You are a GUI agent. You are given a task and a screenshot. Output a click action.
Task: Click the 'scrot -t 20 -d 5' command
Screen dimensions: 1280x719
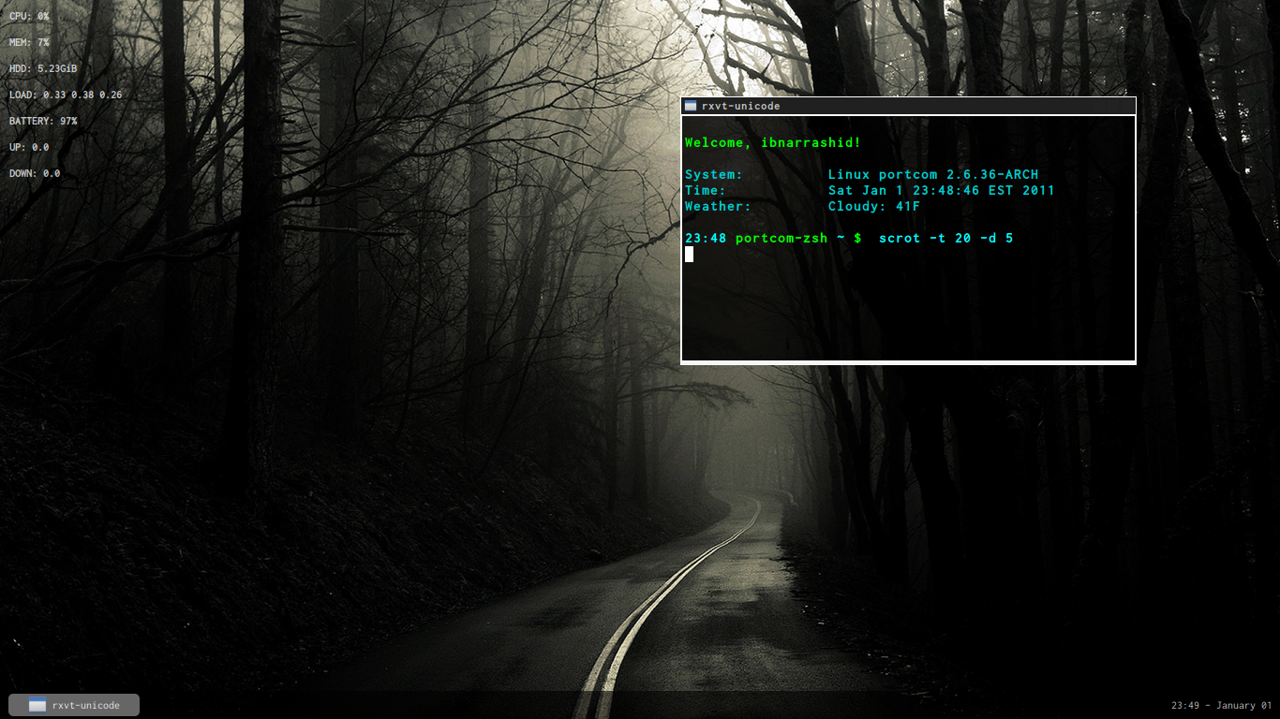[x=946, y=238]
